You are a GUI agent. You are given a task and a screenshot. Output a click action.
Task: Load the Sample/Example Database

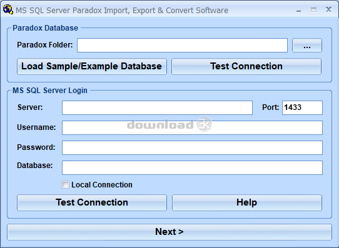coord(92,66)
